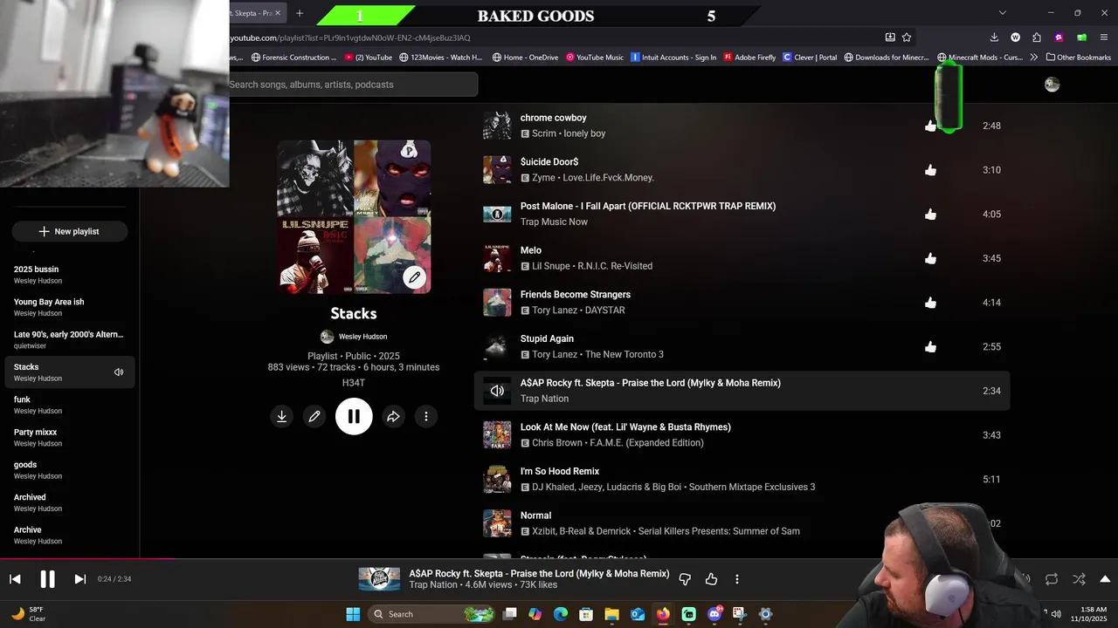Edit playlist with pencil button below title
This screenshot has height=628, width=1118.
pos(314,417)
